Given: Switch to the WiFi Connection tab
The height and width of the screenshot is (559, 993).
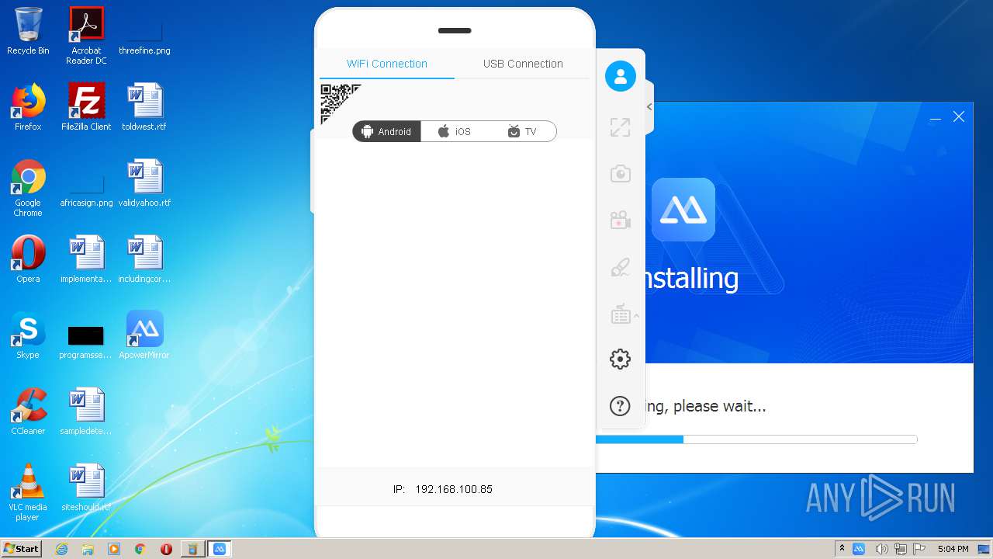Looking at the screenshot, I should 386,64.
